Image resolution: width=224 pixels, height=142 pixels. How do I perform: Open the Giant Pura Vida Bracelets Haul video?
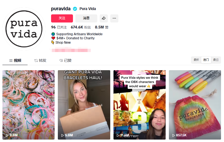point(84,105)
